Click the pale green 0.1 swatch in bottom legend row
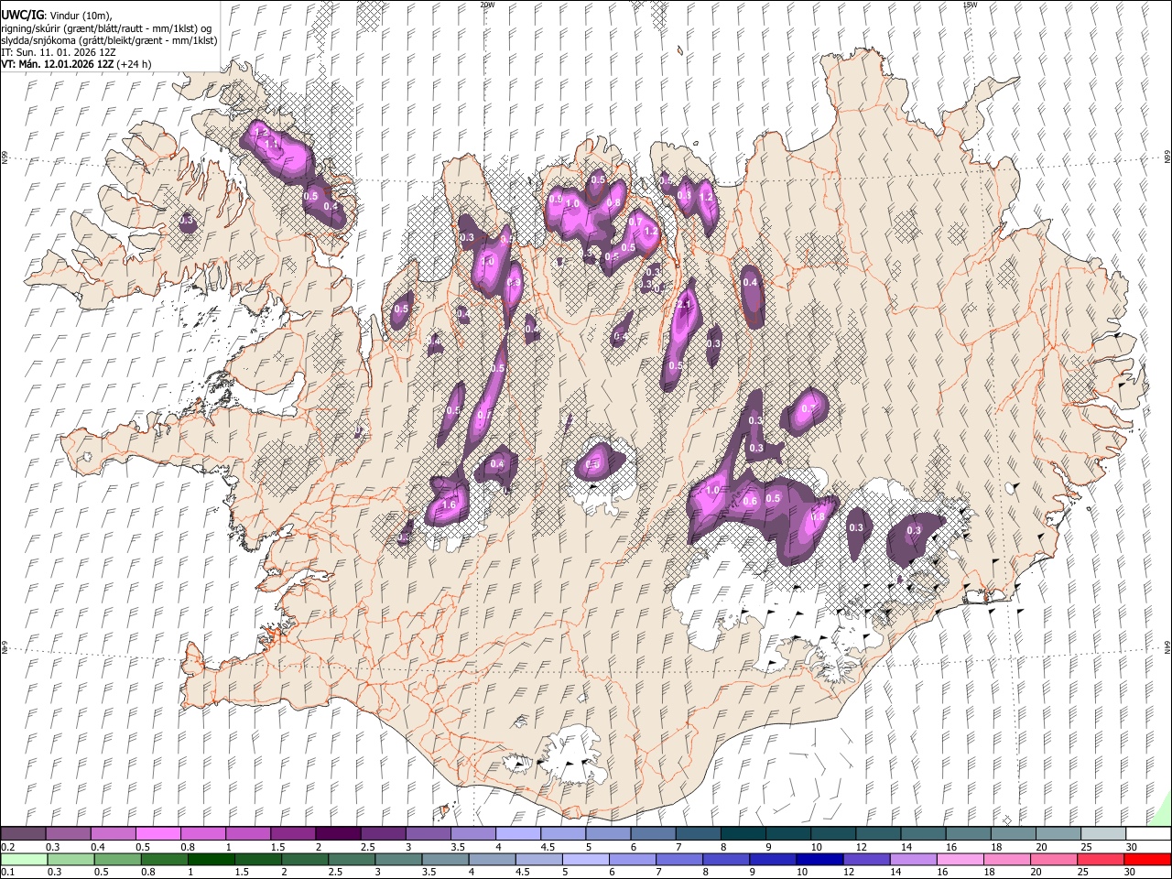Image resolution: width=1172 pixels, height=879 pixels. point(25,859)
